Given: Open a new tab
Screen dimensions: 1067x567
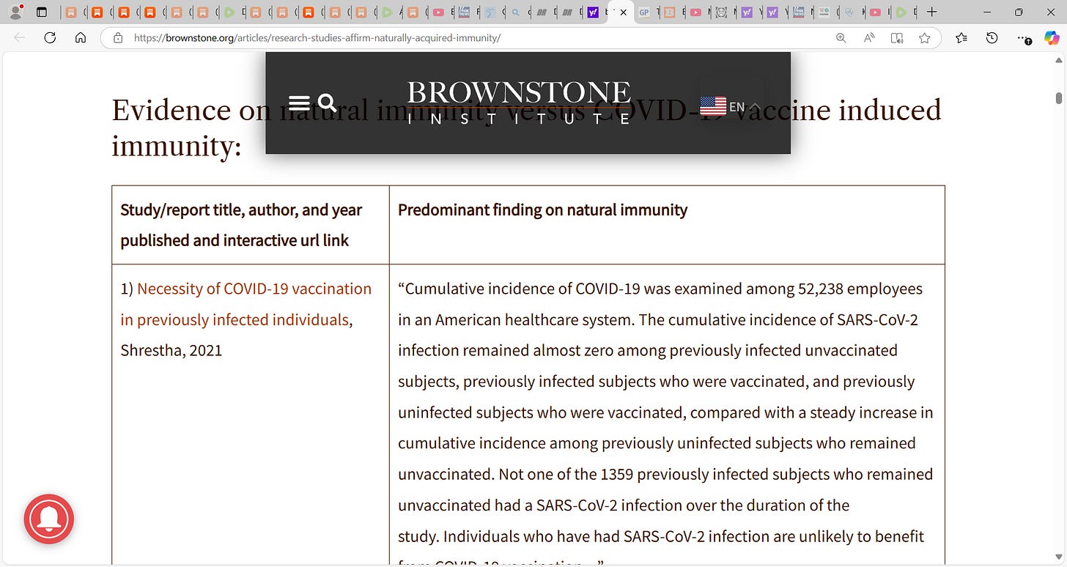Looking at the screenshot, I should [931, 12].
